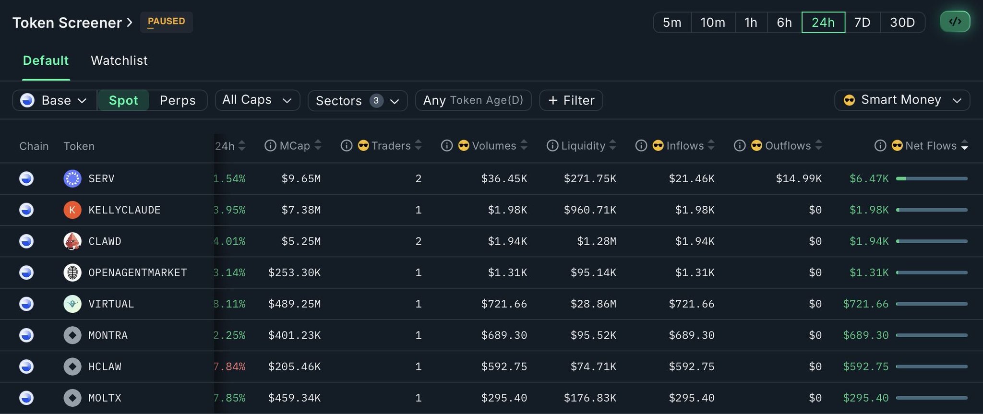Click the SERV net flow bar
The width and height of the screenshot is (983, 414).
(x=932, y=178)
